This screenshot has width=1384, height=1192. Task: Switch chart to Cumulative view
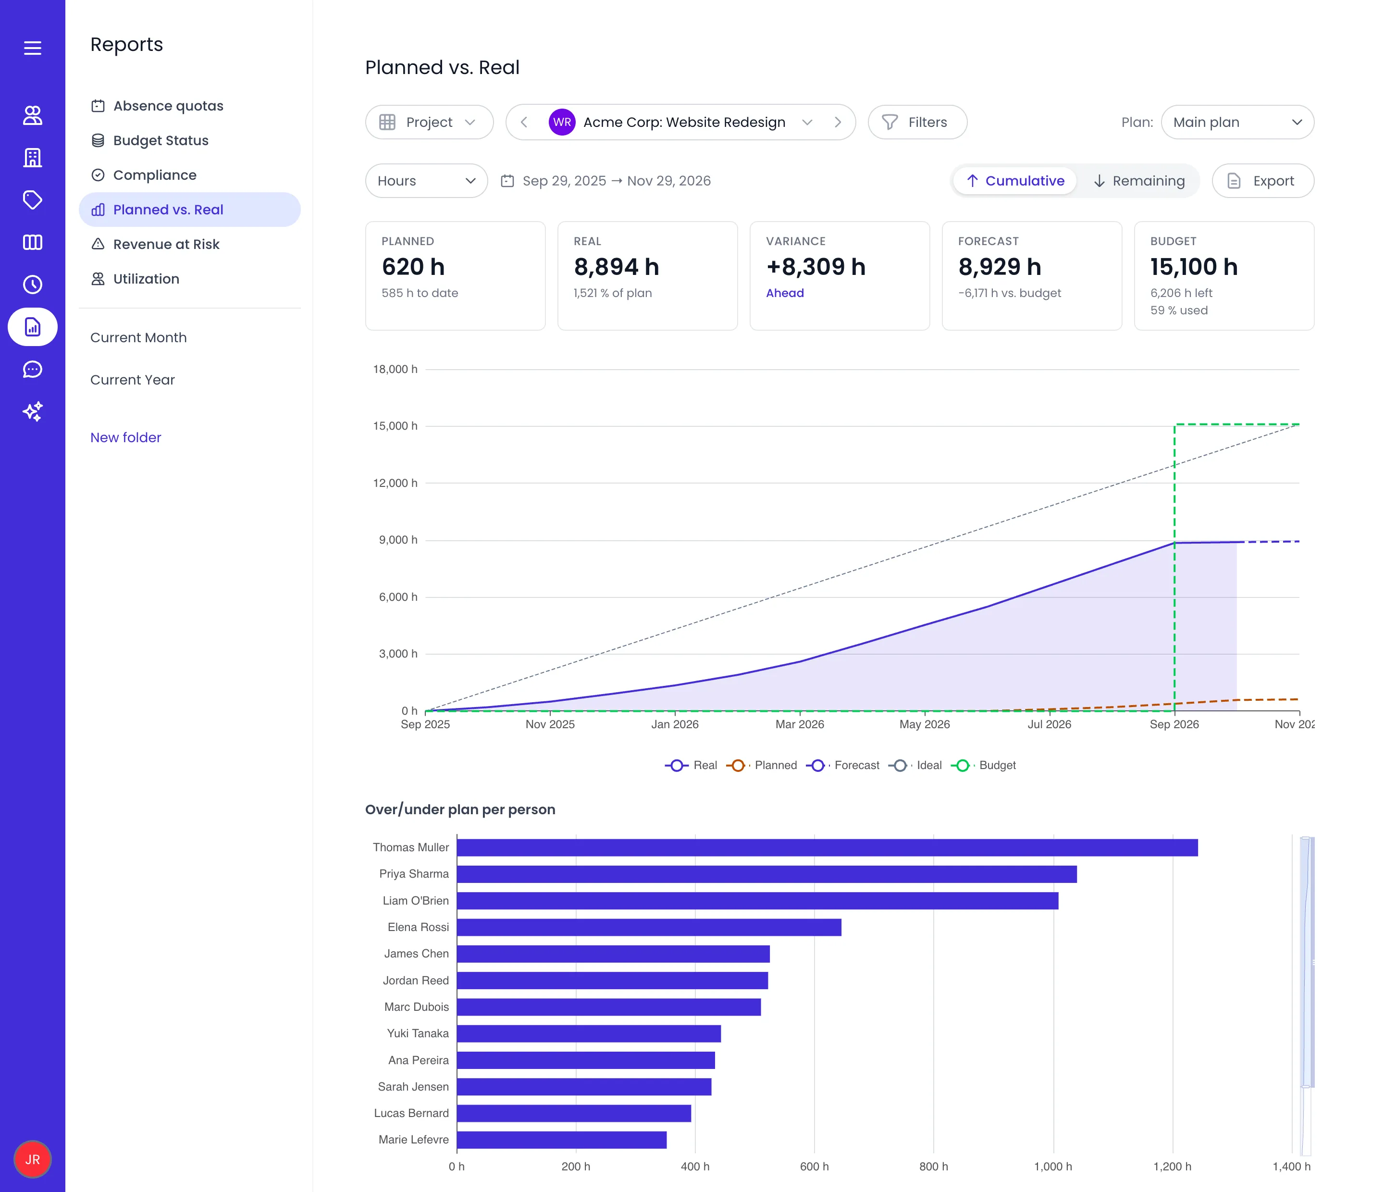point(1015,181)
